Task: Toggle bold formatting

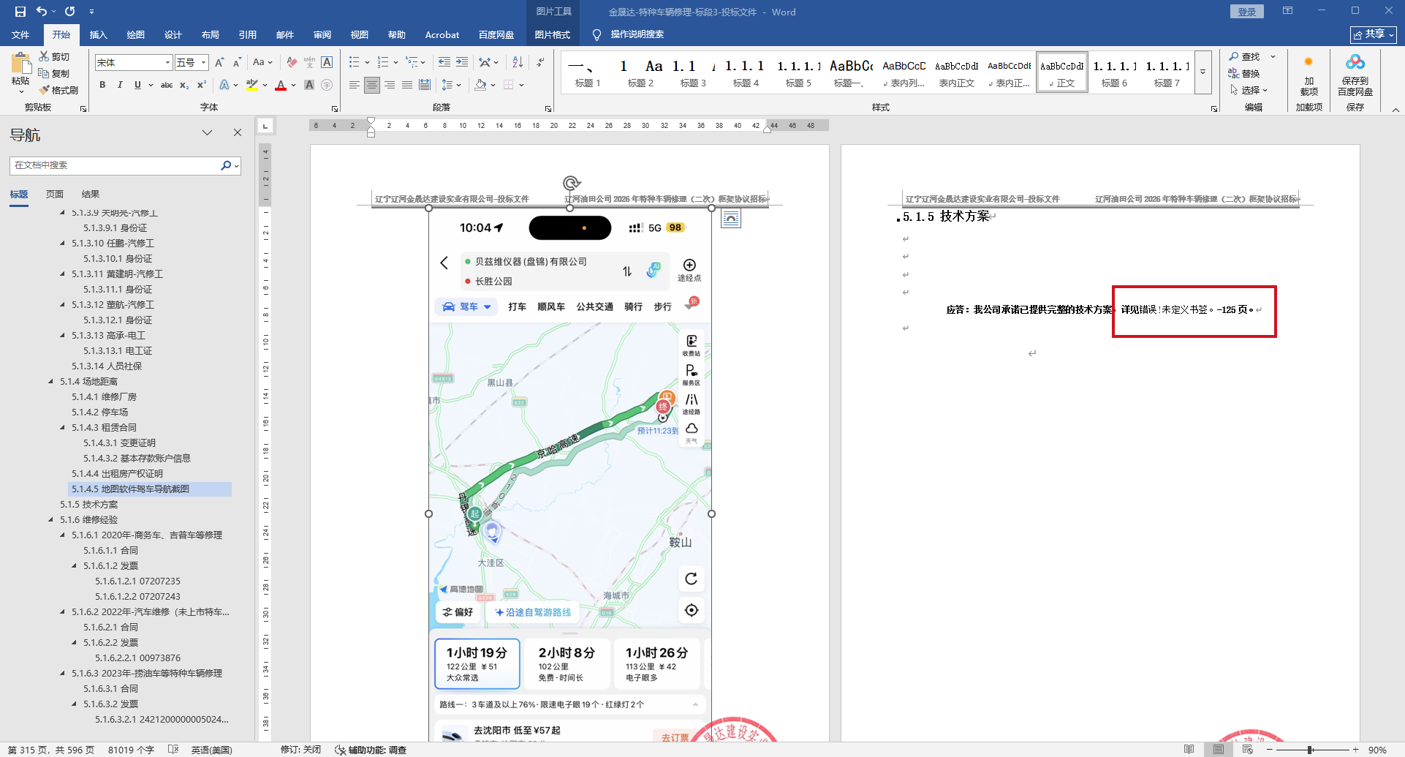Action: pos(102,85)
